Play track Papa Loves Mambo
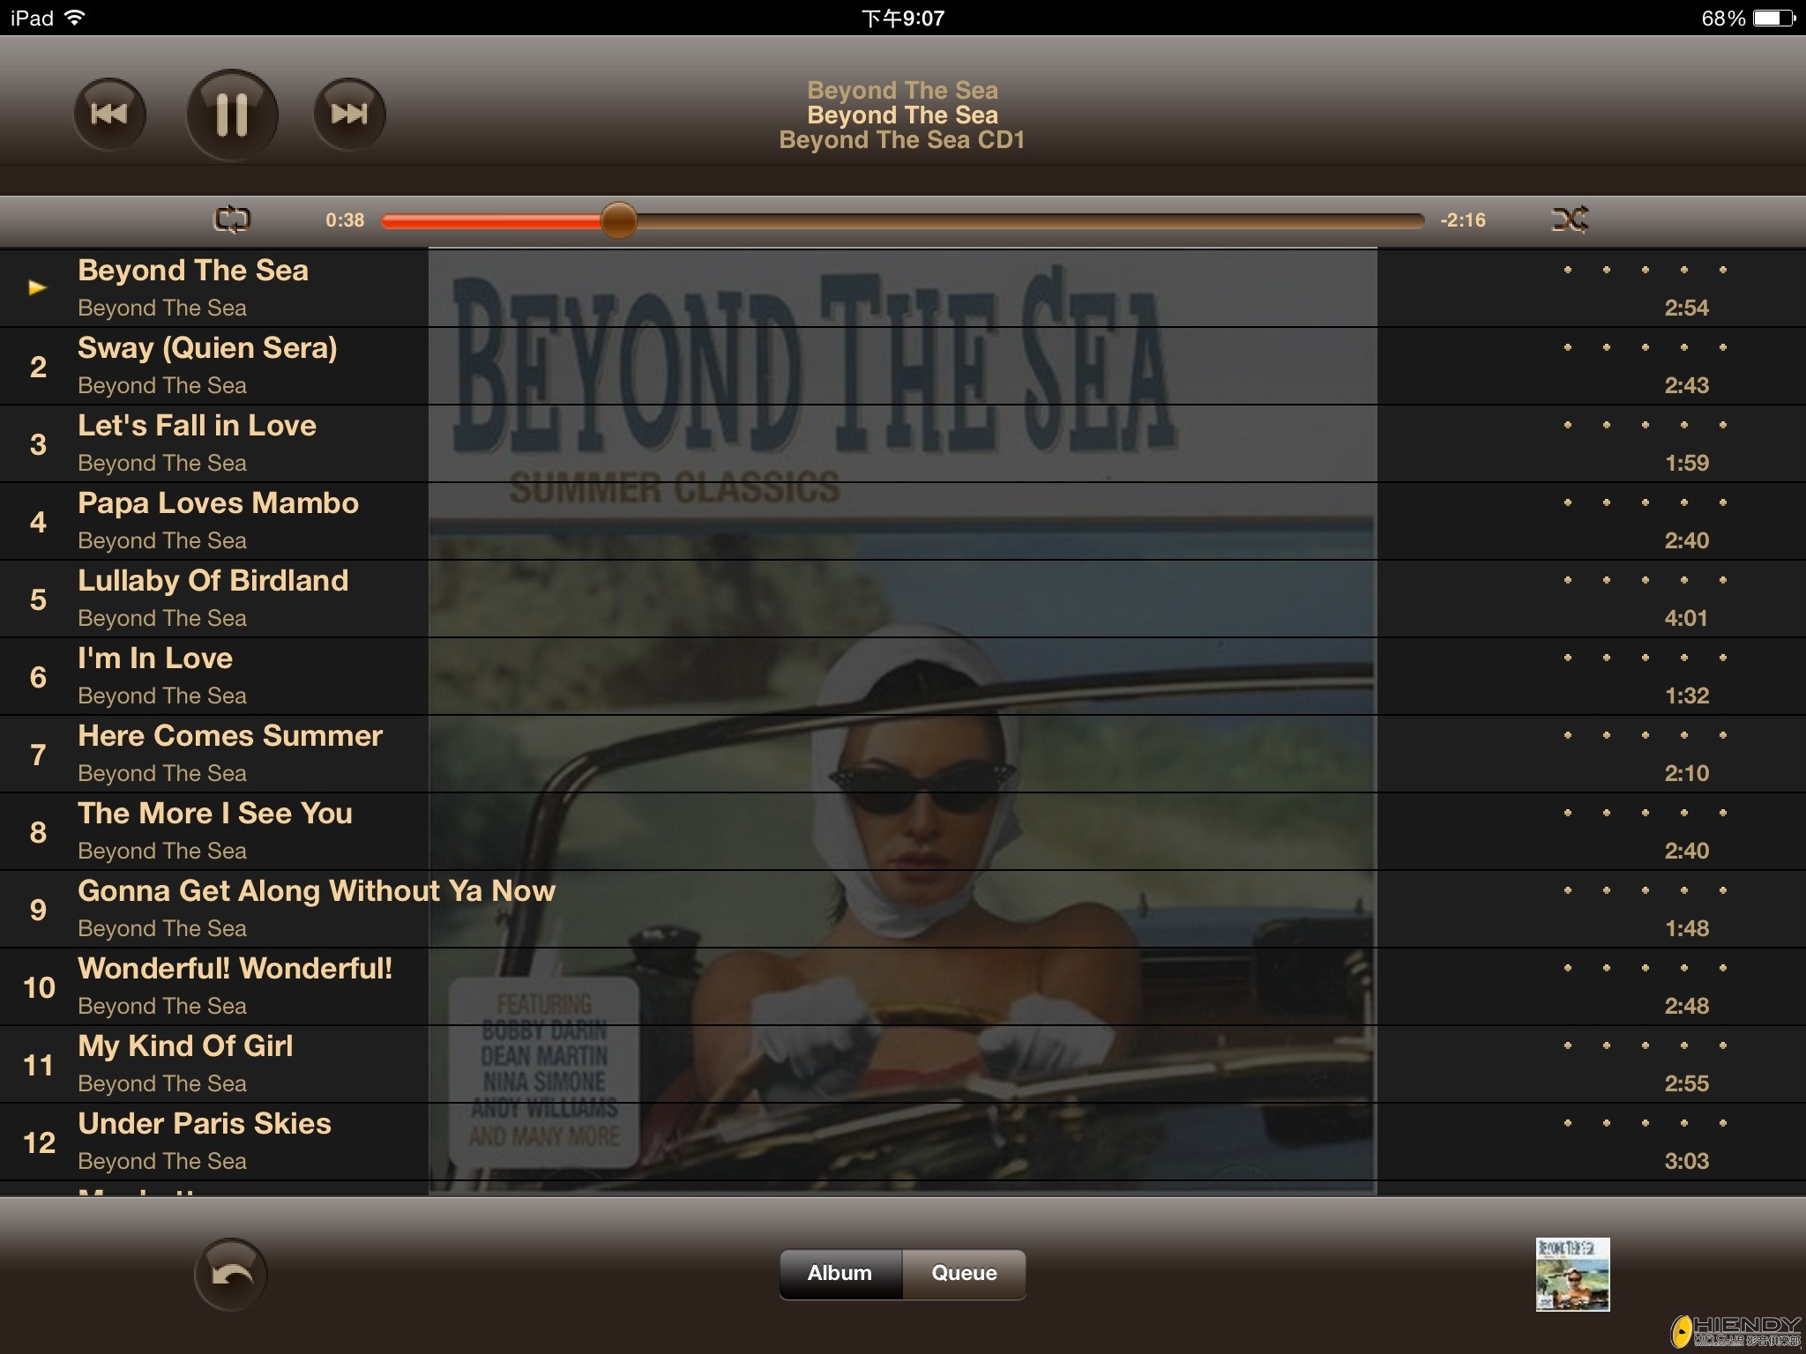1806x1354 pixels. click(x=903, y=522)
